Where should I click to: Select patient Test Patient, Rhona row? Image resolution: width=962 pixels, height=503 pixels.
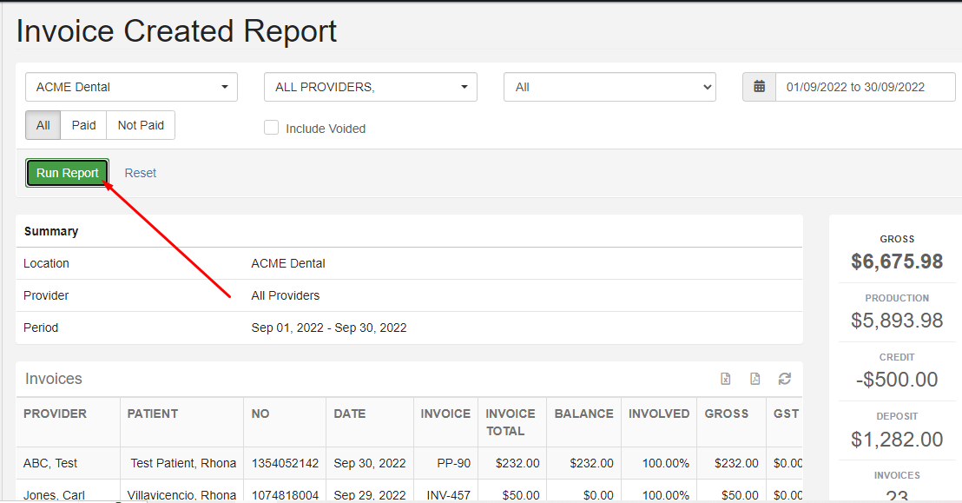pos(183,464)
